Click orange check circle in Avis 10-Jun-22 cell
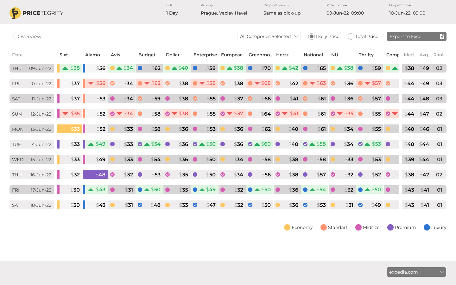 click(x=112, y=83)
